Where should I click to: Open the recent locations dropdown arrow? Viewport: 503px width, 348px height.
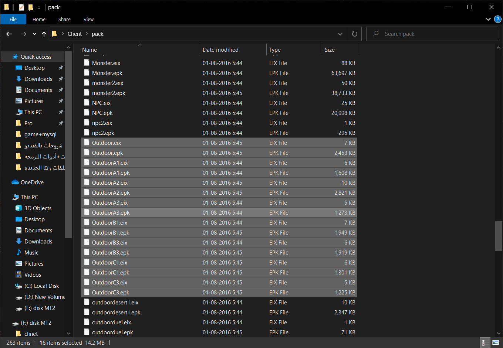(34, 34)
